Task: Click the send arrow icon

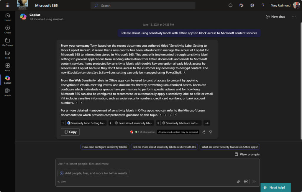Action: 254,181
